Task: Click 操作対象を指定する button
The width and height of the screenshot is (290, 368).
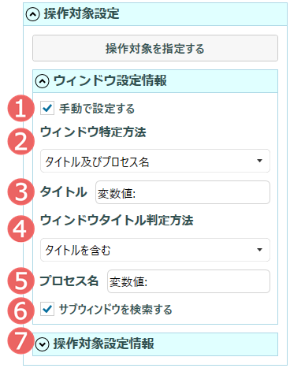Action: pyautogui.click(x=155, y=48)
